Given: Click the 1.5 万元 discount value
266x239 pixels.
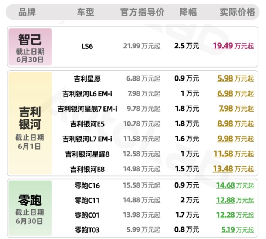Looking at the screenshot, I should pos(187,169).
